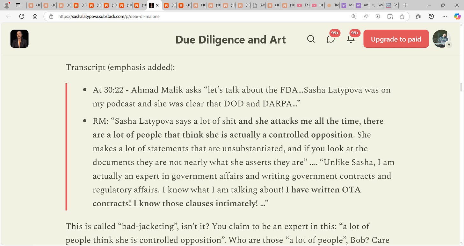Click the Upgrade to paid button

(x=396, y=39)
